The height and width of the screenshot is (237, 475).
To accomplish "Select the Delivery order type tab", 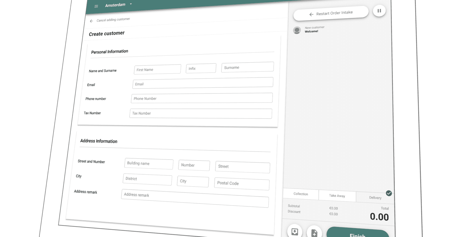I will click(375, 198).
